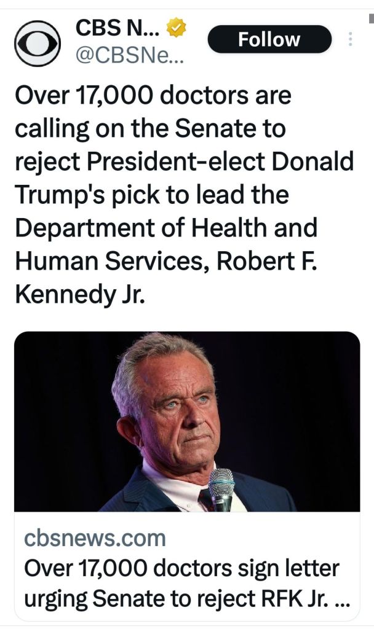Click "calling on the Senate to" tweet line

tap(150, 129)
